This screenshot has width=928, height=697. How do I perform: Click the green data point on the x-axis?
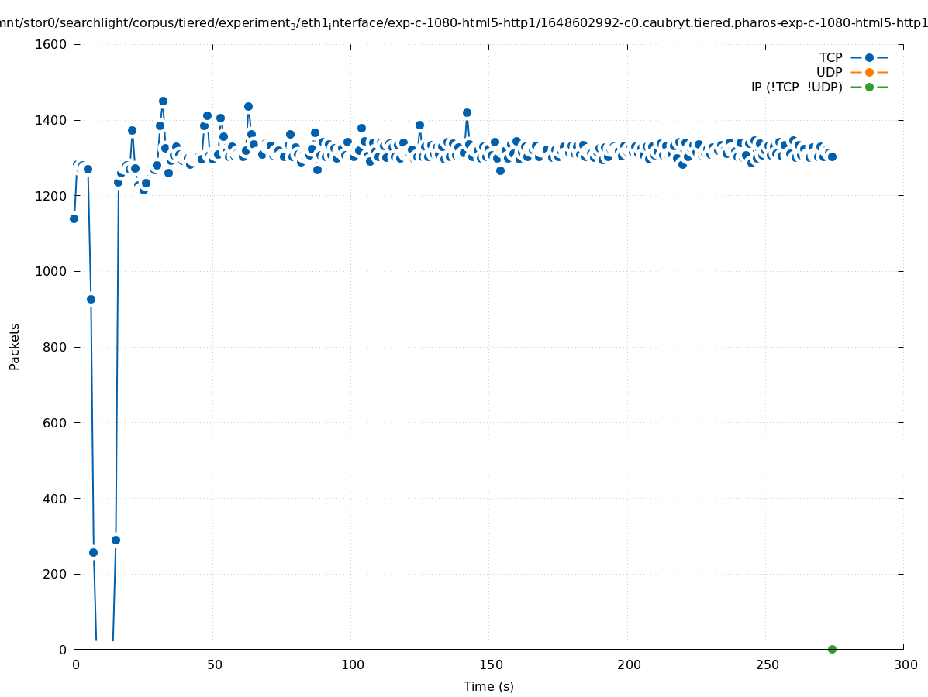[832, 649]
